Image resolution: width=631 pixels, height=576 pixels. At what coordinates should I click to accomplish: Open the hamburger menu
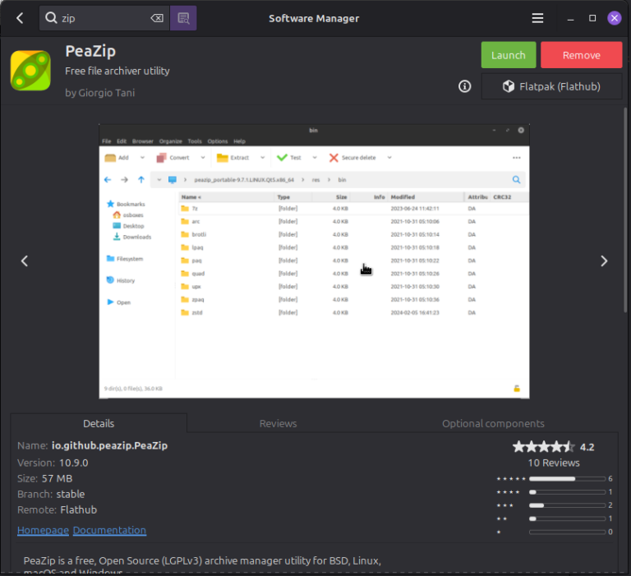[537, 18]
